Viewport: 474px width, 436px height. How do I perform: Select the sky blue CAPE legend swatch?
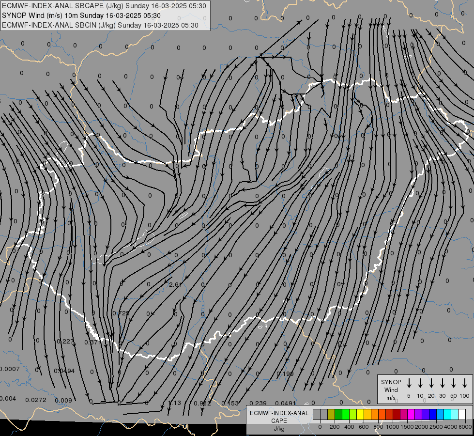pos(440,414)
